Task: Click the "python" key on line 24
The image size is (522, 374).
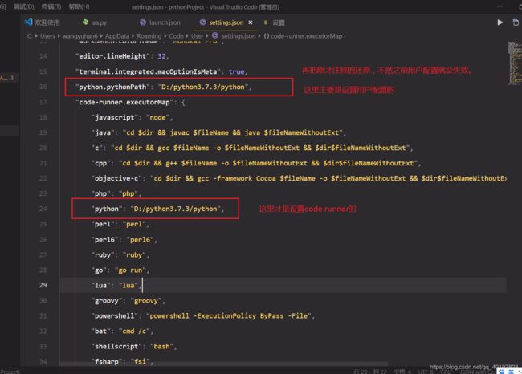Action: pyautogui.click(x=107, y=209)
